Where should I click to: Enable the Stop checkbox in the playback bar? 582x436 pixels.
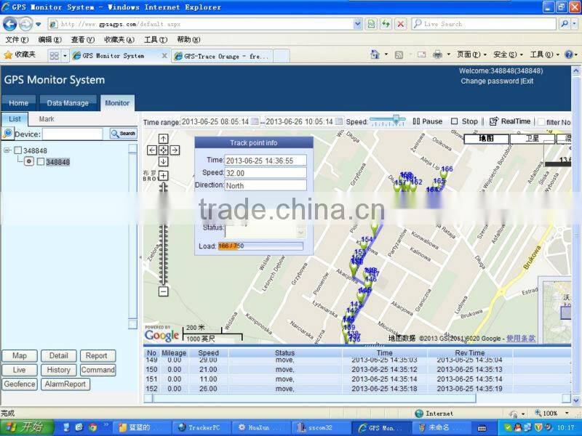click(x=455, y=121)
